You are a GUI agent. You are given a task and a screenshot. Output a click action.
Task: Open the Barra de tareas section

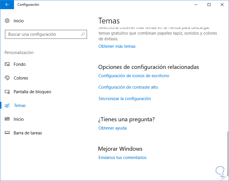tap(28, 133)
